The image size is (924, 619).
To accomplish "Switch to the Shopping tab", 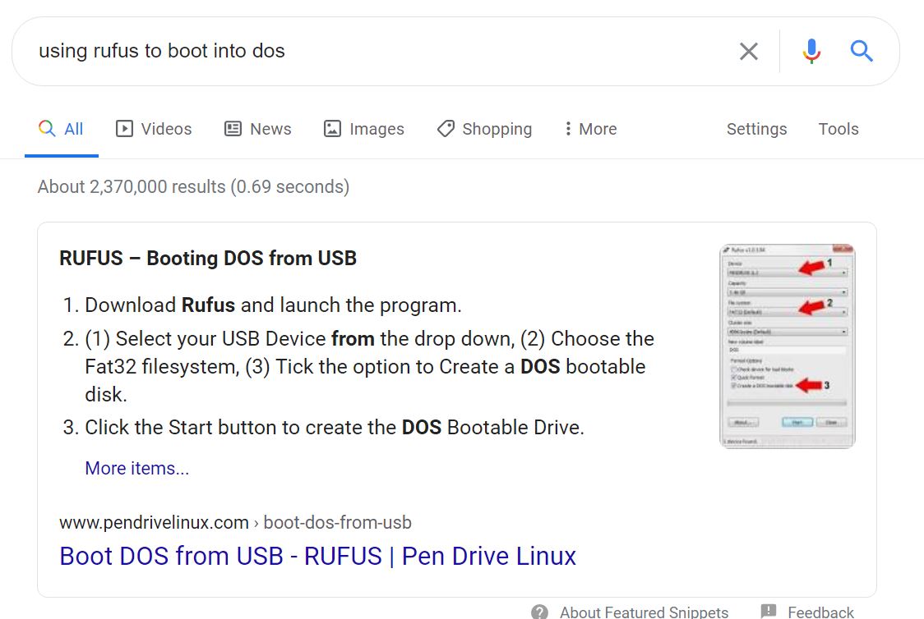I will click(x=484, y=129).
